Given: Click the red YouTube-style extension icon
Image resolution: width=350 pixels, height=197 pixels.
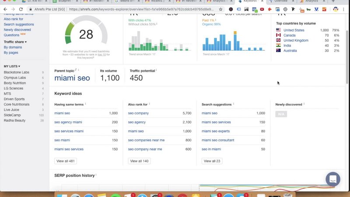Looking at the screenshot, I should click(x=262, y=9).
